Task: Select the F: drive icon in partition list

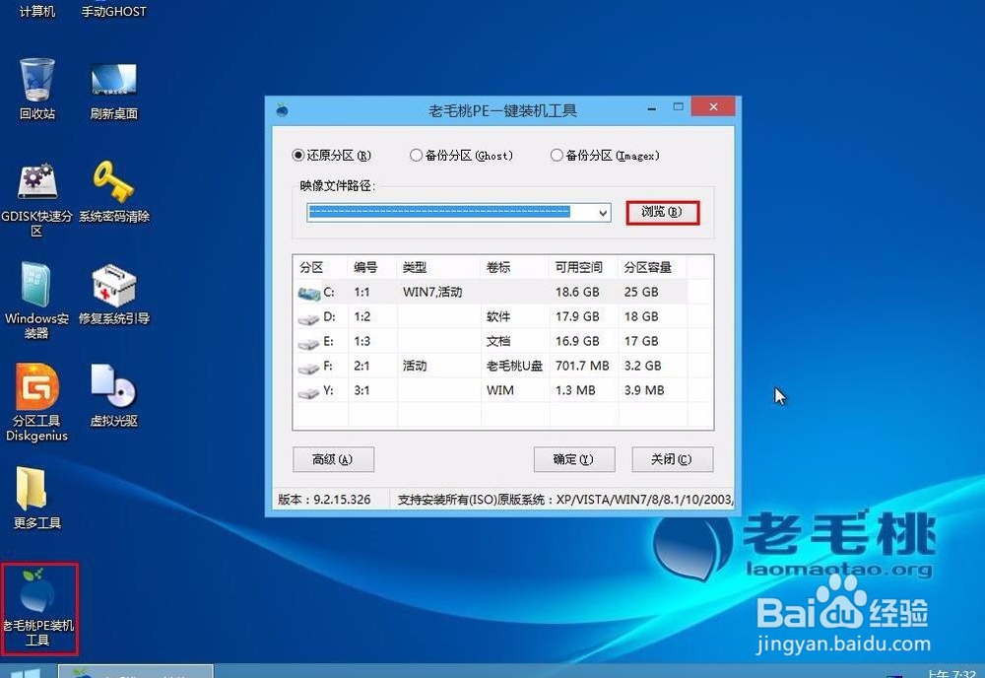Action: click(x=308, y=368)
